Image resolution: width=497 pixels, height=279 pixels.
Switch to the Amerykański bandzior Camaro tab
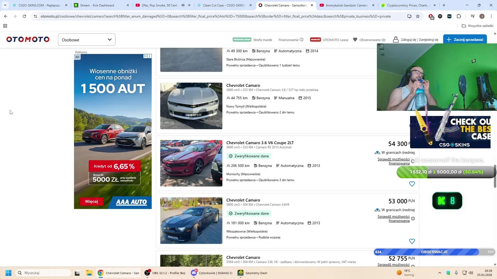coord(347,5)
